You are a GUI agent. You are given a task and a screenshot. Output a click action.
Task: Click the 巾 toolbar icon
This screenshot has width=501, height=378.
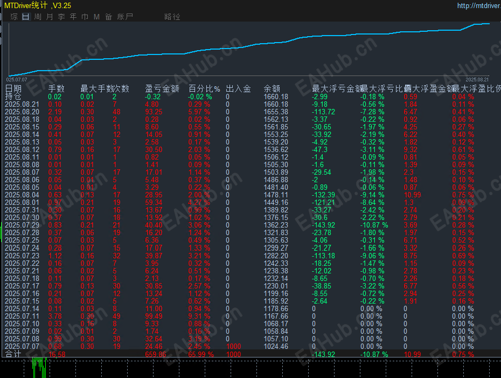coord(85,17)
